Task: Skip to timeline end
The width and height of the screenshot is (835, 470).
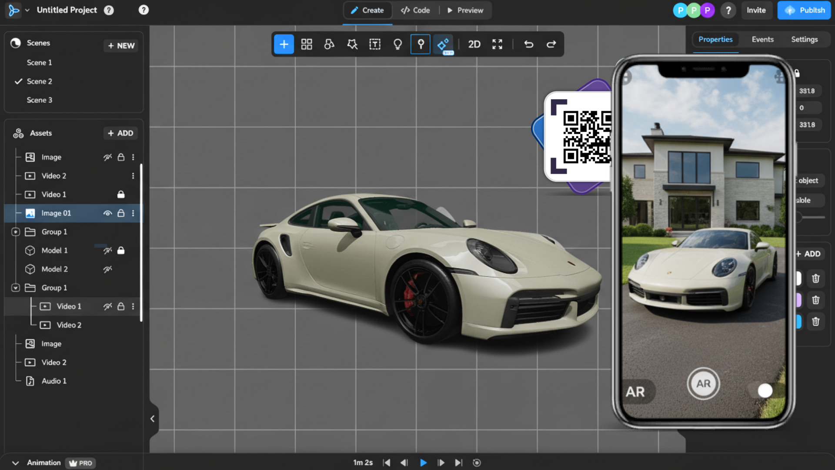Action: point(458,463)
